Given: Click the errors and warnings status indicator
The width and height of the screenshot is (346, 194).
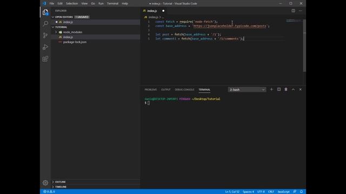Looking at the screenshot, I should tap(49, 192).
